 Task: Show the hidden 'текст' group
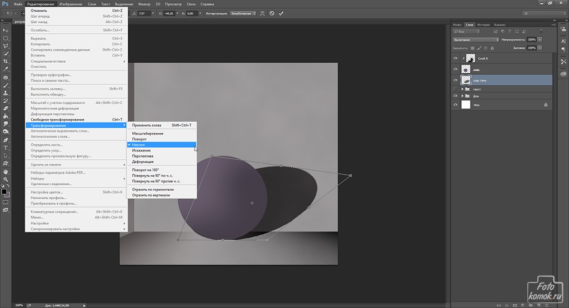tap(456, 89)
